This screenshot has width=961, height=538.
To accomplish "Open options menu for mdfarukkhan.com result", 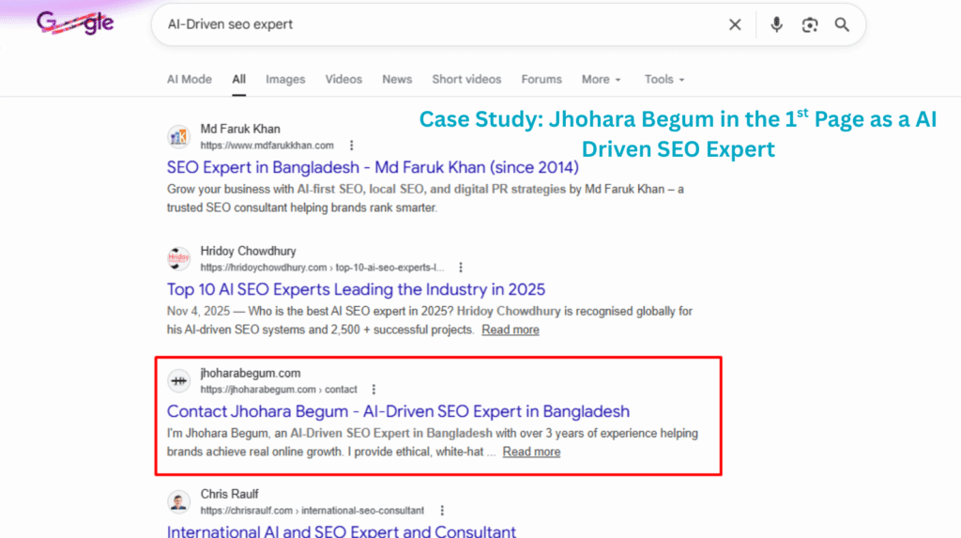I will (x=351, y=146).
